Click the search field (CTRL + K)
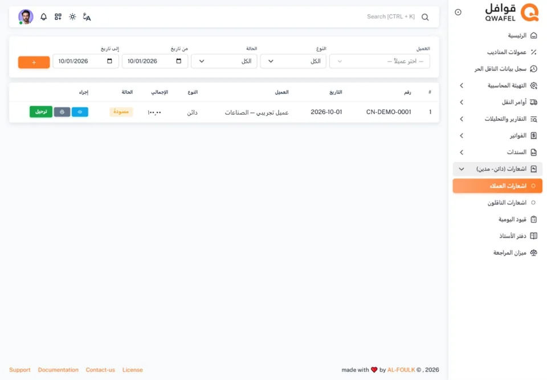The image size is (547, 380). pos(391,17)
